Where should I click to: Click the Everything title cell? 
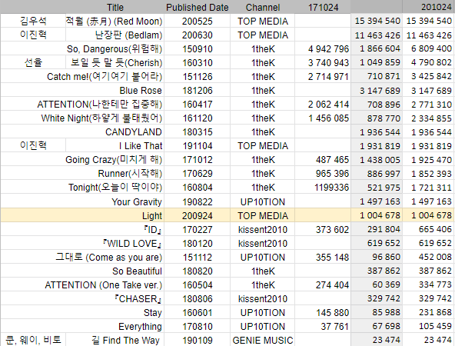(x=82, y=327)
